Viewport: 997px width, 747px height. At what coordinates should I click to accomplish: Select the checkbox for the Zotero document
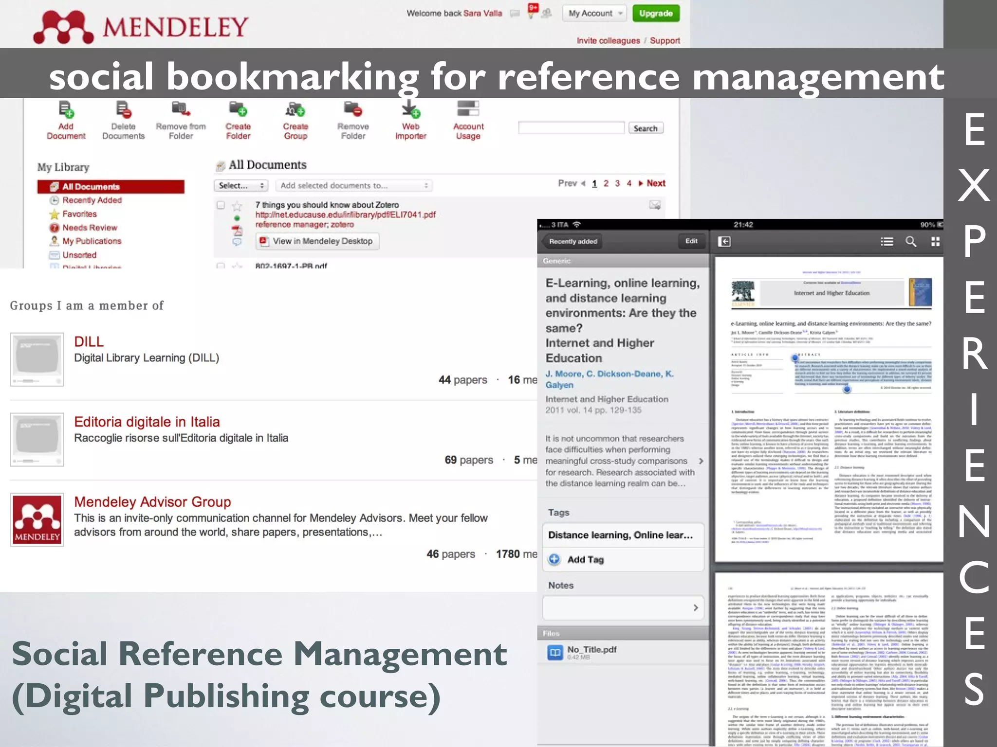[221, 205]
